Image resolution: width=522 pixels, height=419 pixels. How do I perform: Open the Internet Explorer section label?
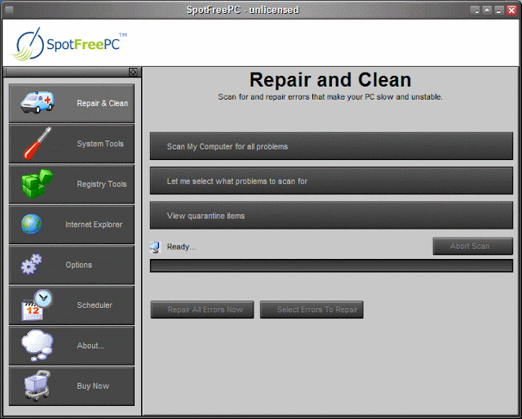pyautogui.click(x=94, y=225)
